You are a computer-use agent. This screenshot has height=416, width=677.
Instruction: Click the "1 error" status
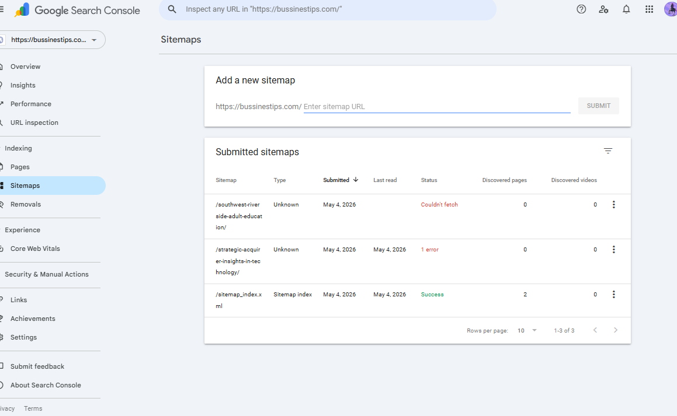[x=429, y=250]
